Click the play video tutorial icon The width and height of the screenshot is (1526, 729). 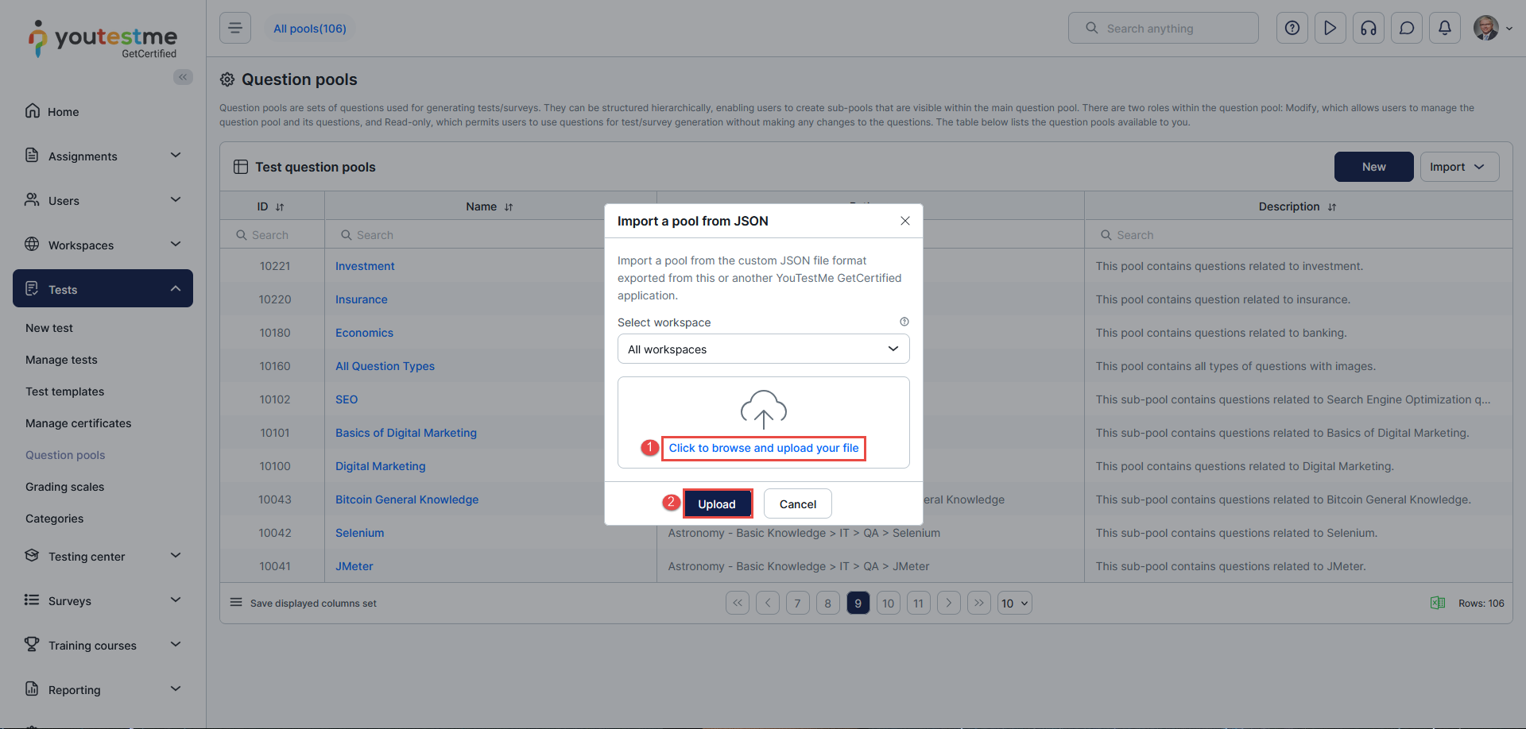1330,29
